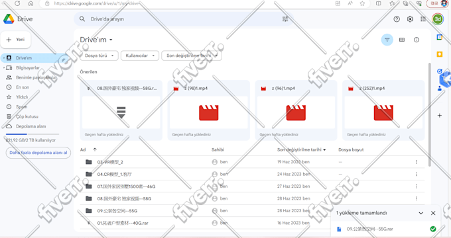Open suggested 08 58G rar card

click(x=121, y=110)
